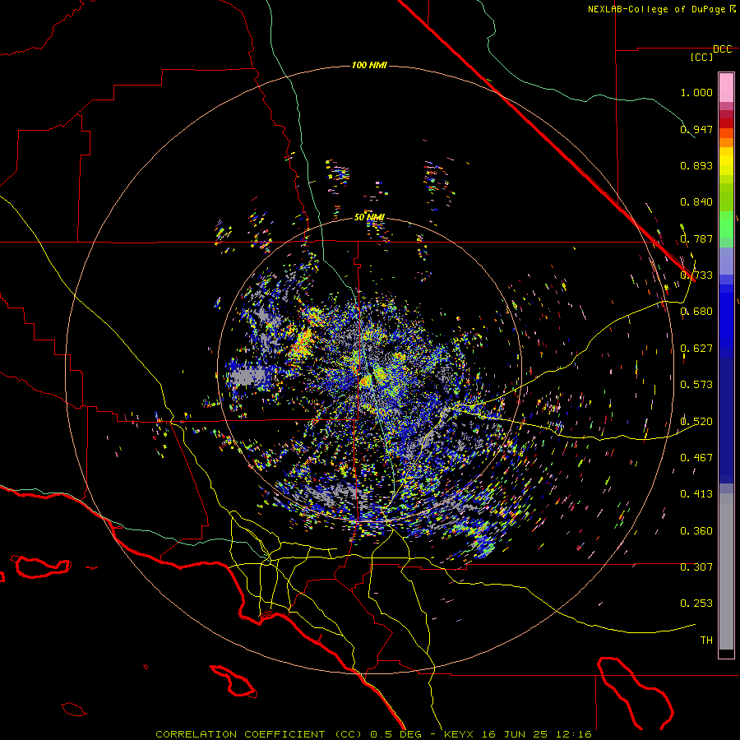Click the TH threshold legend label
740x740 pixels.
tap(706, 641)
